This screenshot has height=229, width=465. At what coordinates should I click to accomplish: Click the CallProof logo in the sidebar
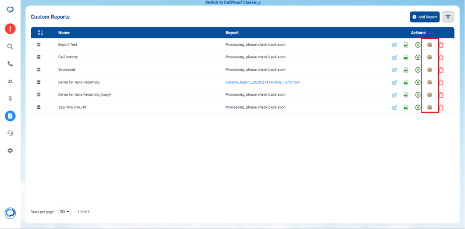(10, 10)
